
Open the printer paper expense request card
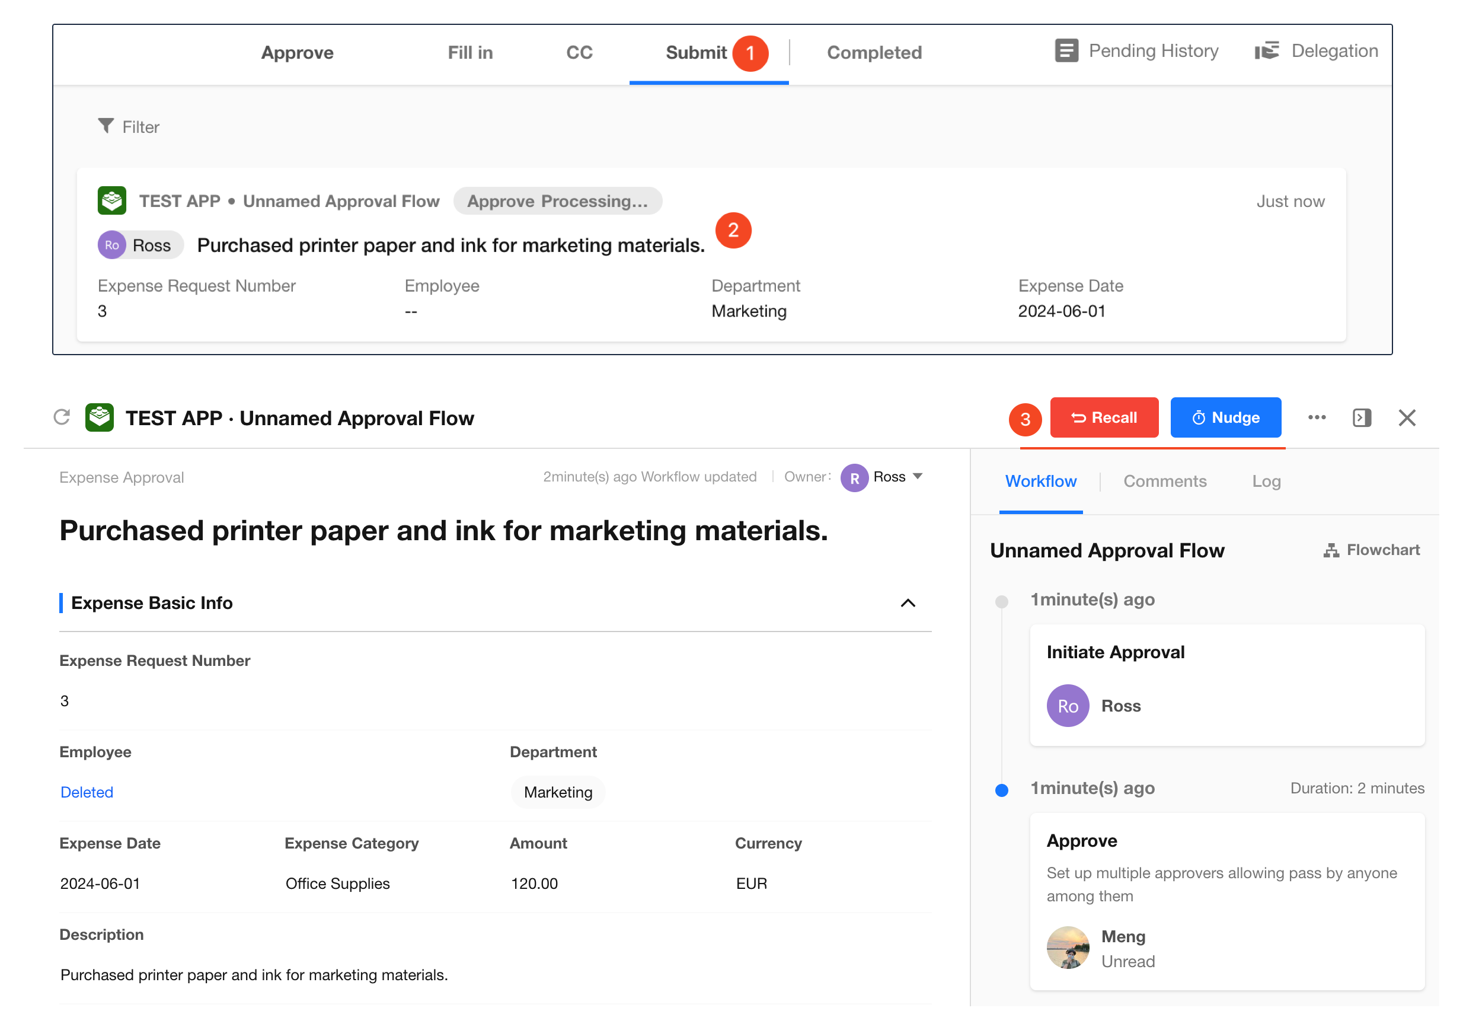coord(451,245)
